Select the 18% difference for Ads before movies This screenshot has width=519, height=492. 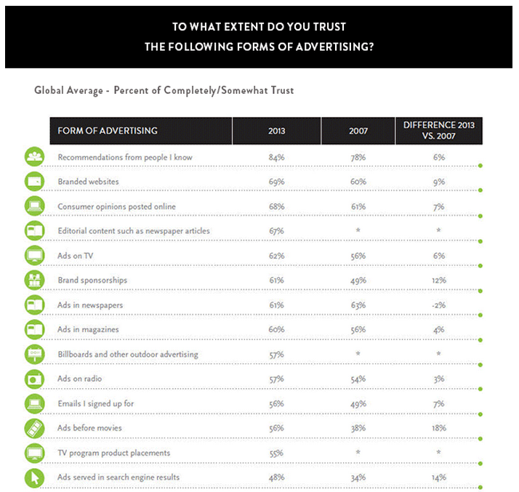[438, 429]
